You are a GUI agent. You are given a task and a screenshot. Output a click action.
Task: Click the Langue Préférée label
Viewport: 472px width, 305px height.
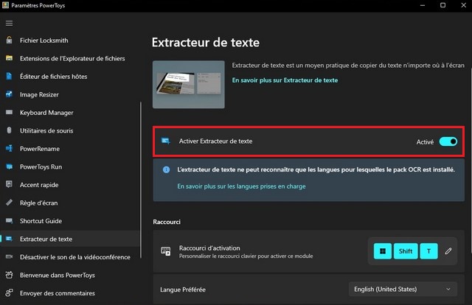[x=183, y=290]
